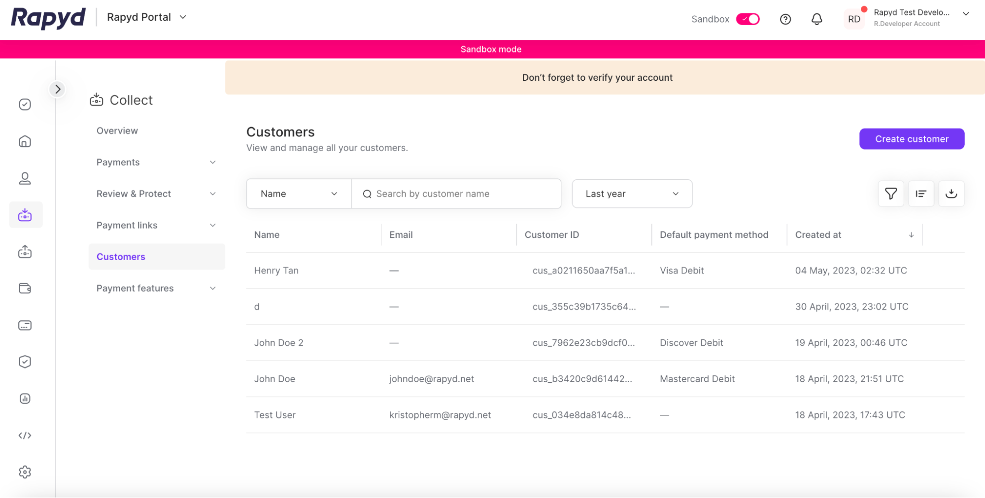Expand the sidebar with the arrow button
This screenshot has width=985, height=498.
58,89
